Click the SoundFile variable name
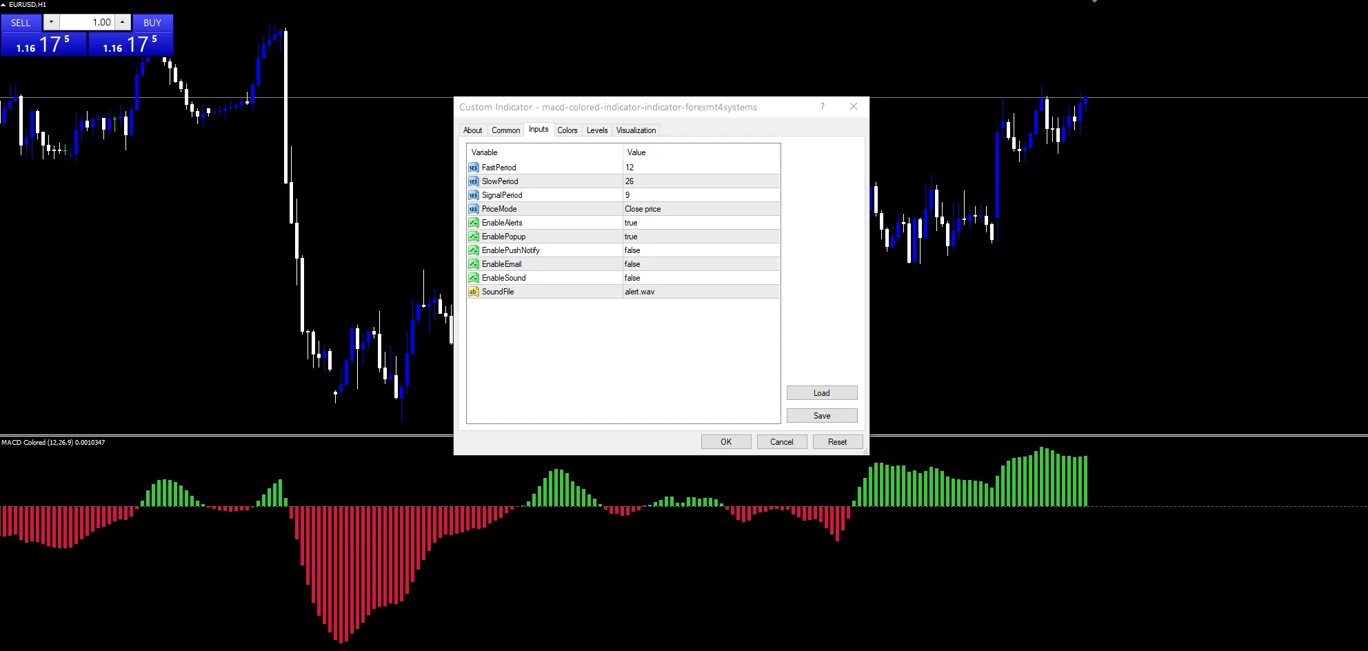 498,292
